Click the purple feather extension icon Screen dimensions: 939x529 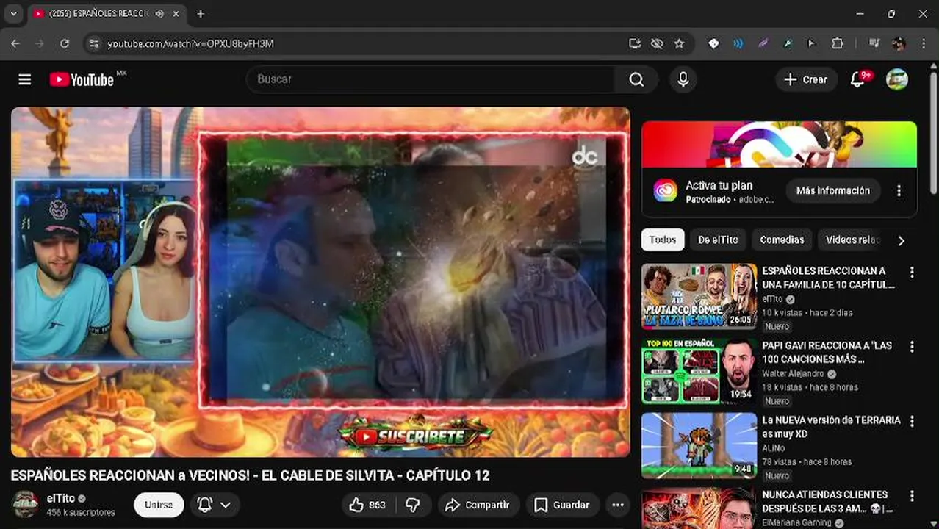[x=763, y=43]
